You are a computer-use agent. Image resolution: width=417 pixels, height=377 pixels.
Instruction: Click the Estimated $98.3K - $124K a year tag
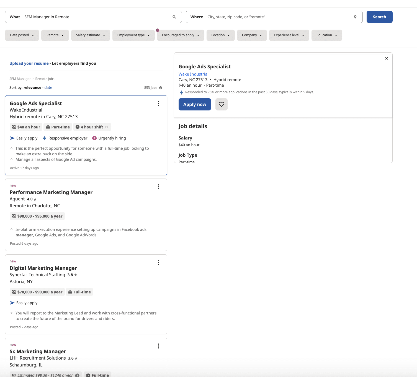click(46, 375)
